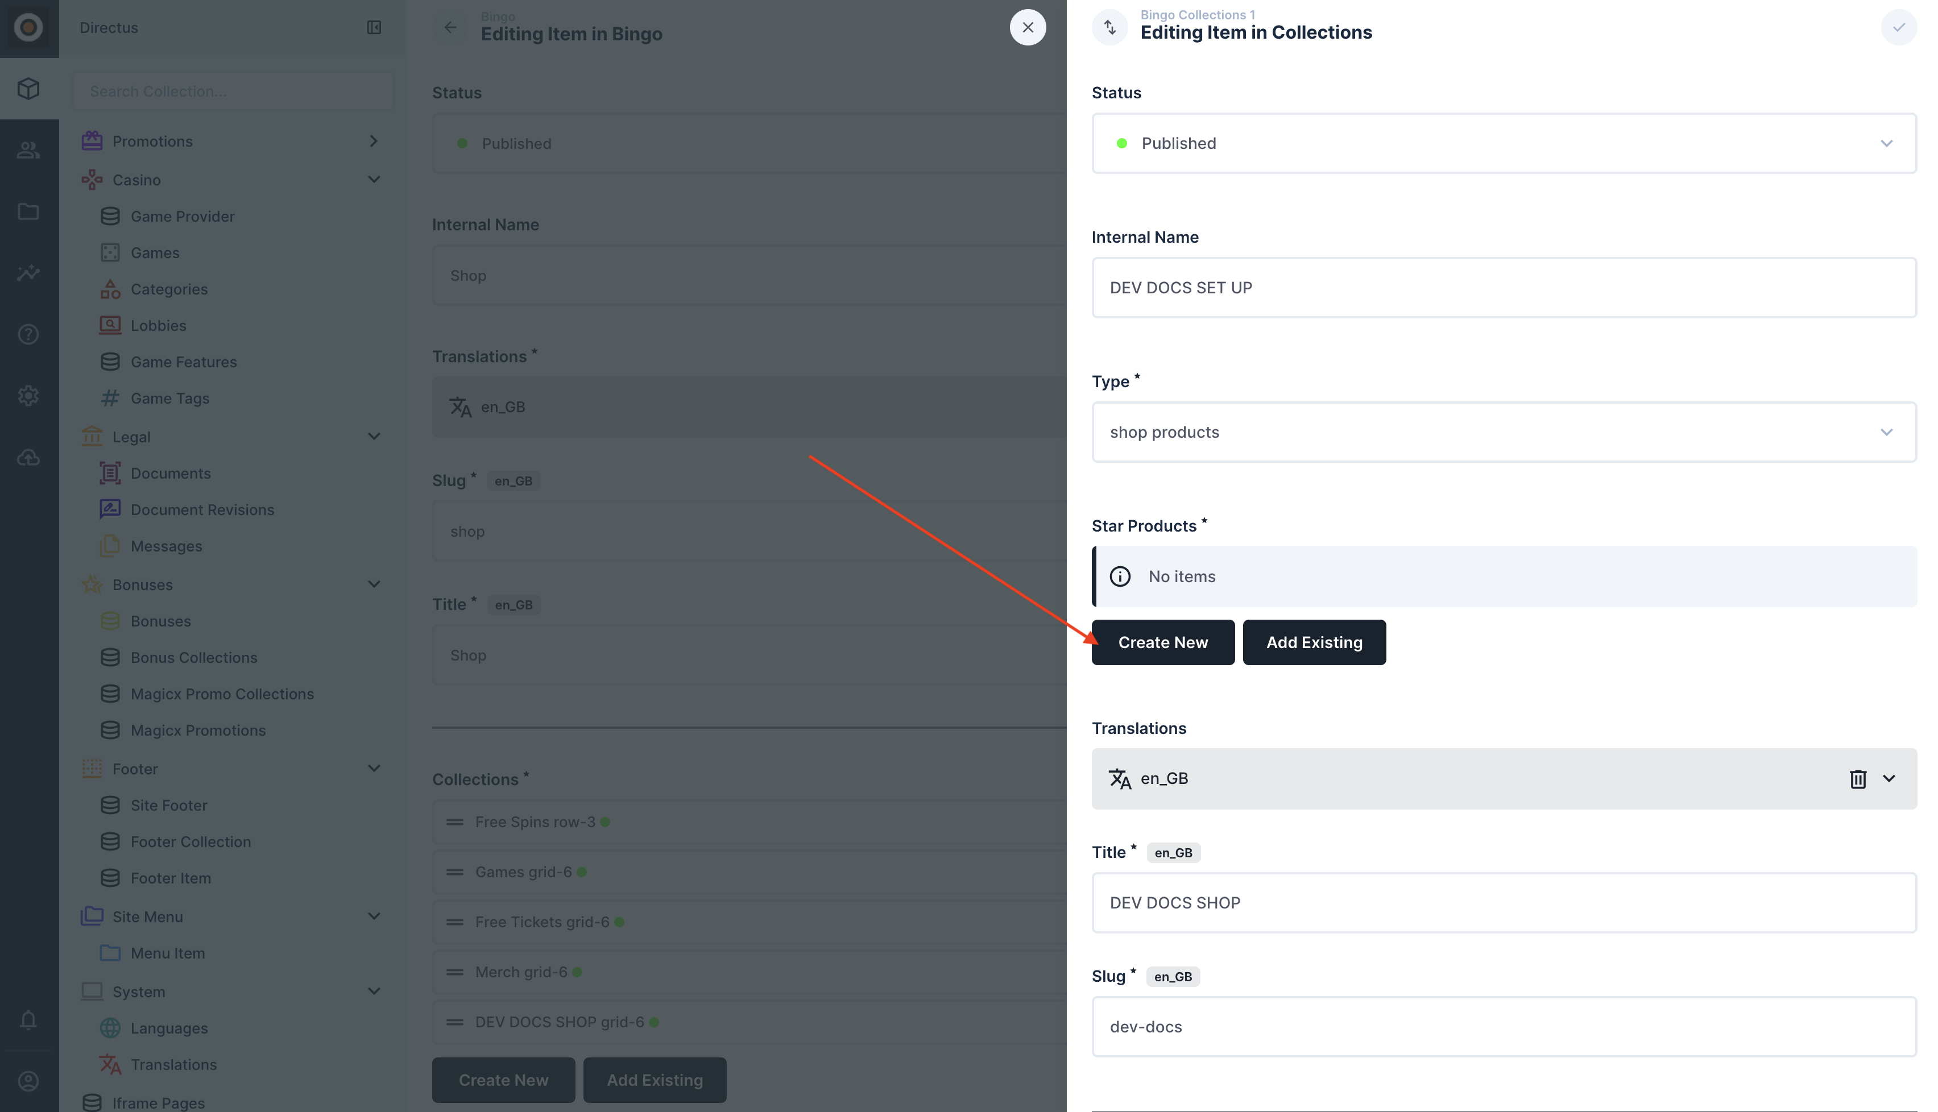This screenshot has width=1938, height=1112.
Task: Open the Status dropdown showing Published
Action: pyautogui.click(x=1504, y=144)
